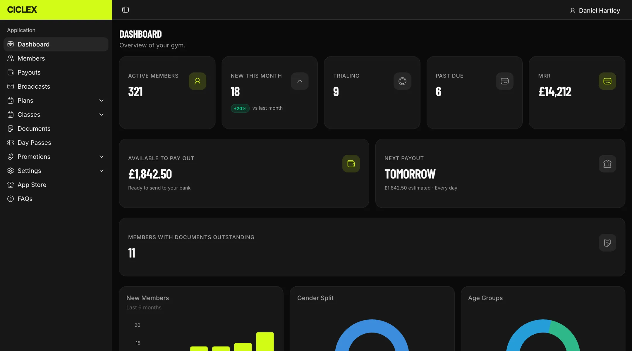
Task: Toggle the sidebar collapse icon
Action: [126, 10]
